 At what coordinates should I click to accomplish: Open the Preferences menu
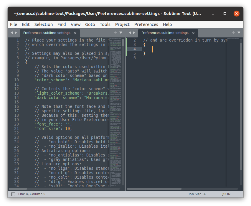146,24
